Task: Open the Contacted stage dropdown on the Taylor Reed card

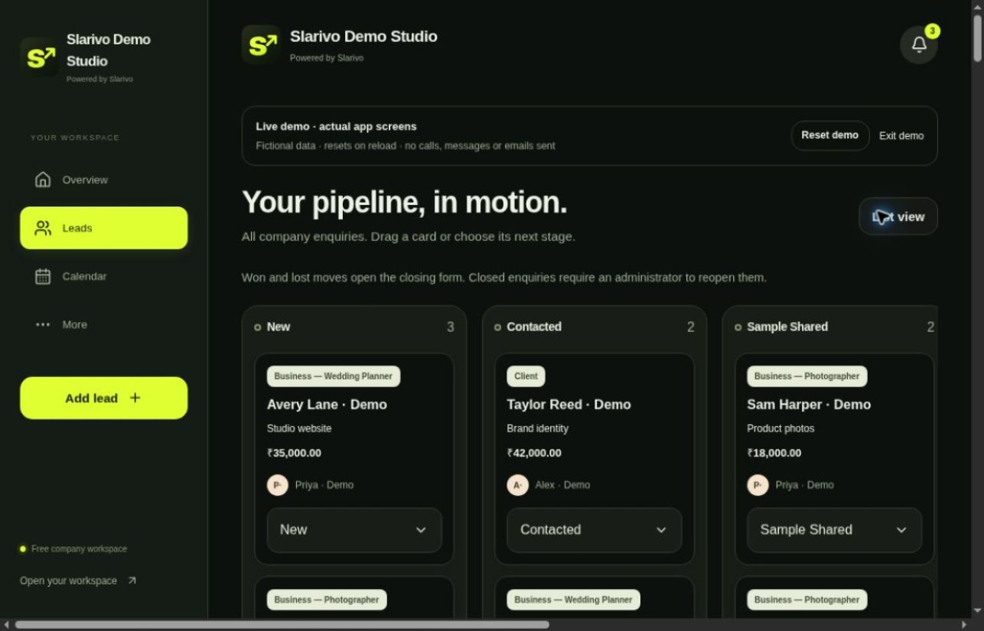Action: 595,529
